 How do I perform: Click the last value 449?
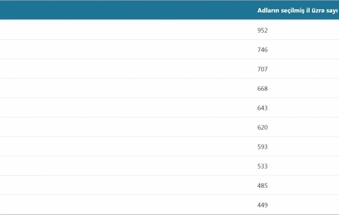coord(263,205)
